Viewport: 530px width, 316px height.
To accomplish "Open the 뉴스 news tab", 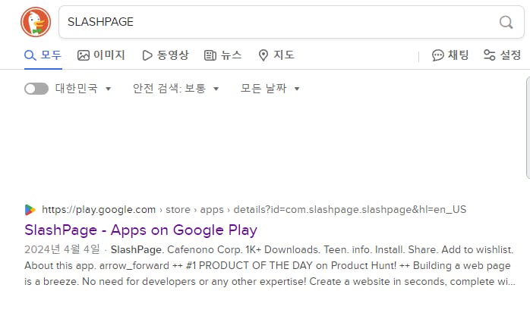I will [223, 55].
